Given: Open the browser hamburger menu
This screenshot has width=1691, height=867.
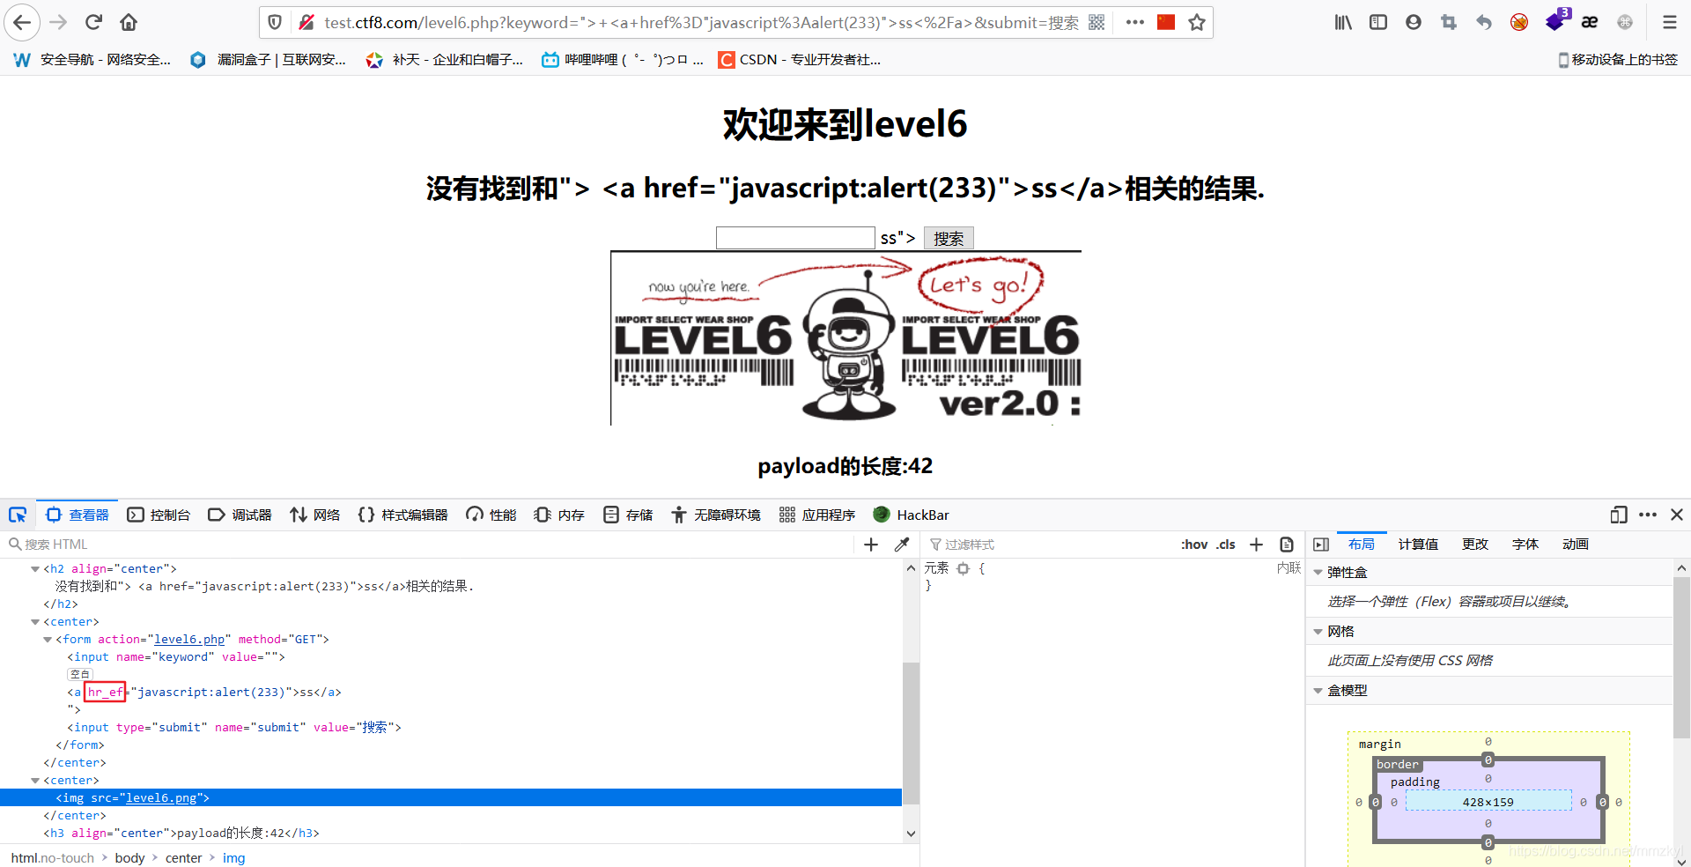Looking at the screenshot, I should pyautogui.click(x=1670, y=22).
